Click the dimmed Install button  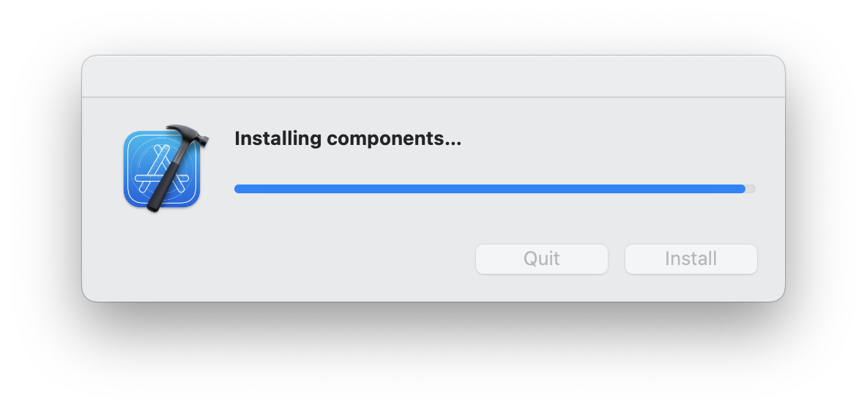point(691,258)
